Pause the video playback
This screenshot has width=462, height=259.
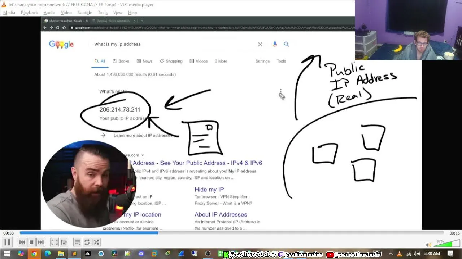tap(7, 242)
